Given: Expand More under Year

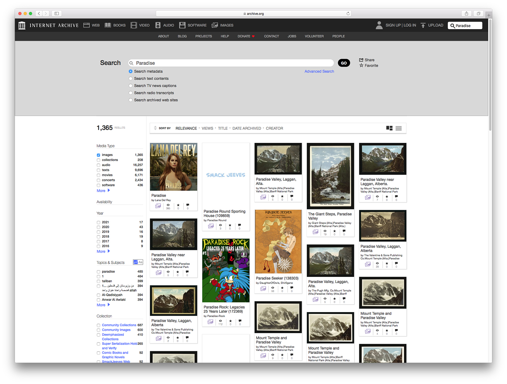Looking at the screenshot, I should pyautogui.click(x=103, y=252).
